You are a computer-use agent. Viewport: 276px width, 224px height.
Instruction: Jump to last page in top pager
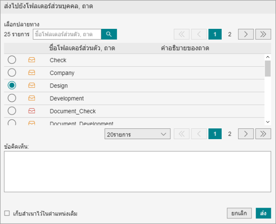pyautogui.click(x=263, y=34)
